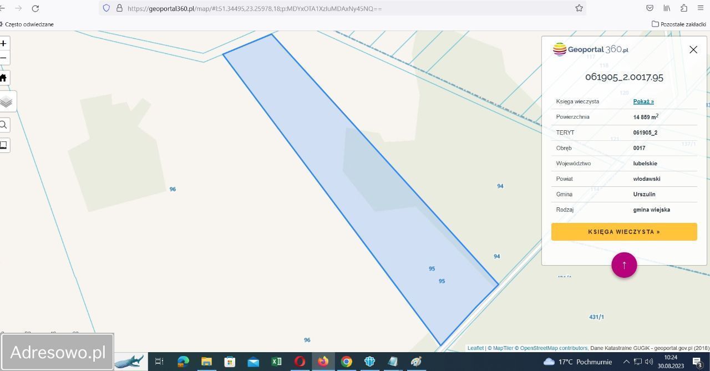Open Task View on the taskbar
The image size is (710, 371).
click(159, 362)
